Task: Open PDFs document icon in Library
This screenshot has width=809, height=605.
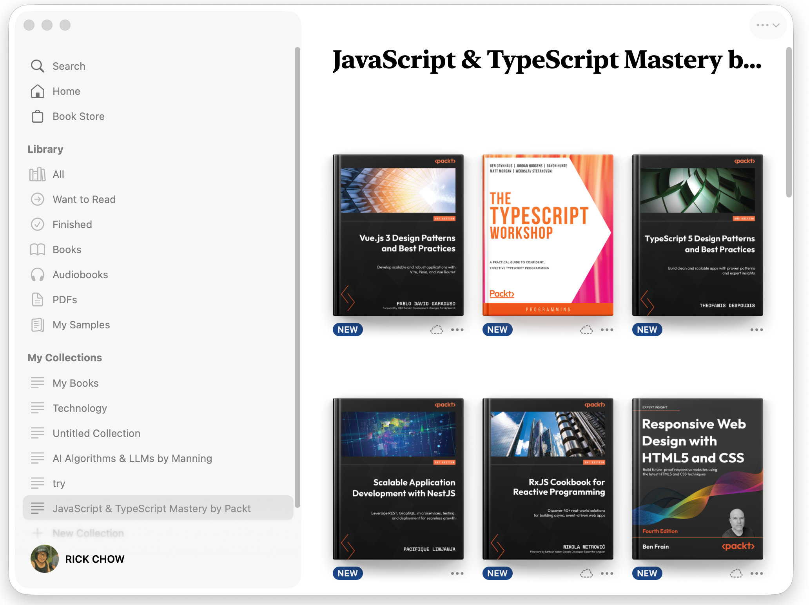Action: click(x=37, y=300)
